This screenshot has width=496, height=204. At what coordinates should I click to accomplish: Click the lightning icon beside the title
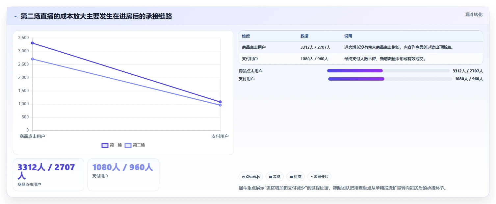(x=16, y=16)
